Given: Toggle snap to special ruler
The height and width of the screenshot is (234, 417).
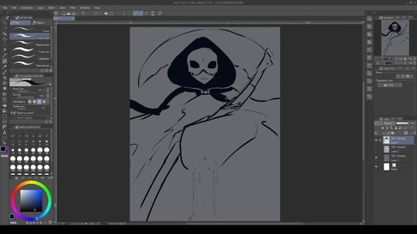Looking at the screenshot, I should point(141,13).
